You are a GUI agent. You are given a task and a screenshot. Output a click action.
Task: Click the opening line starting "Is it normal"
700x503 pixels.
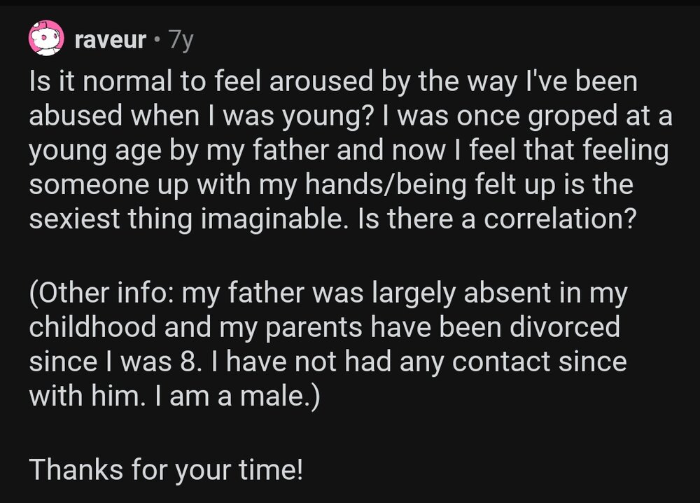click(332, 83)
